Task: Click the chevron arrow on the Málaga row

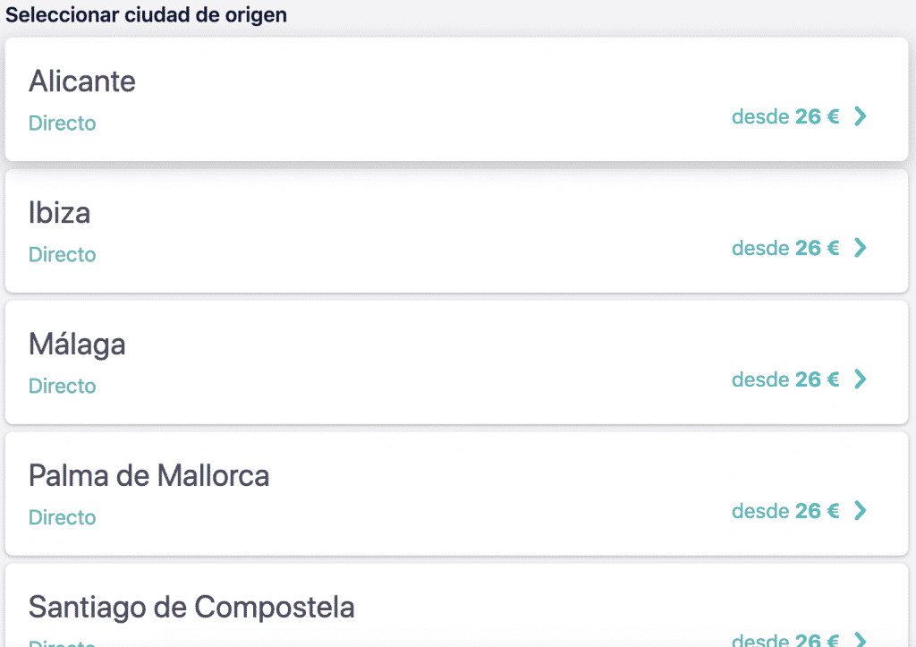Action: 860,379
